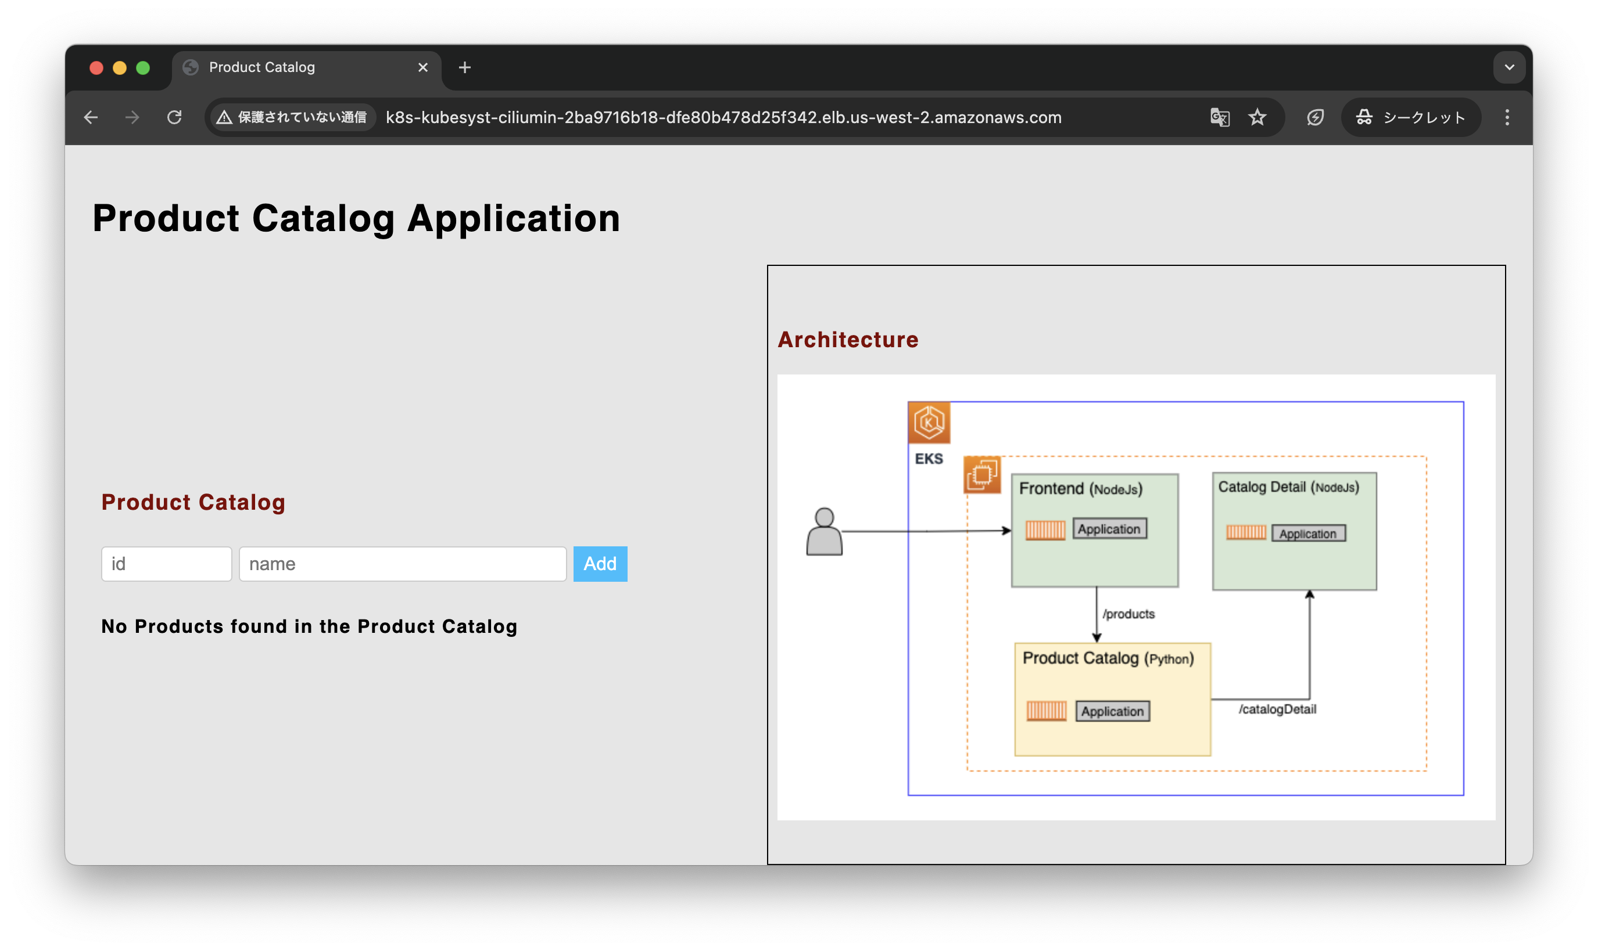
Task: Click the browser back arrow
Action: [x=91, y=117]
